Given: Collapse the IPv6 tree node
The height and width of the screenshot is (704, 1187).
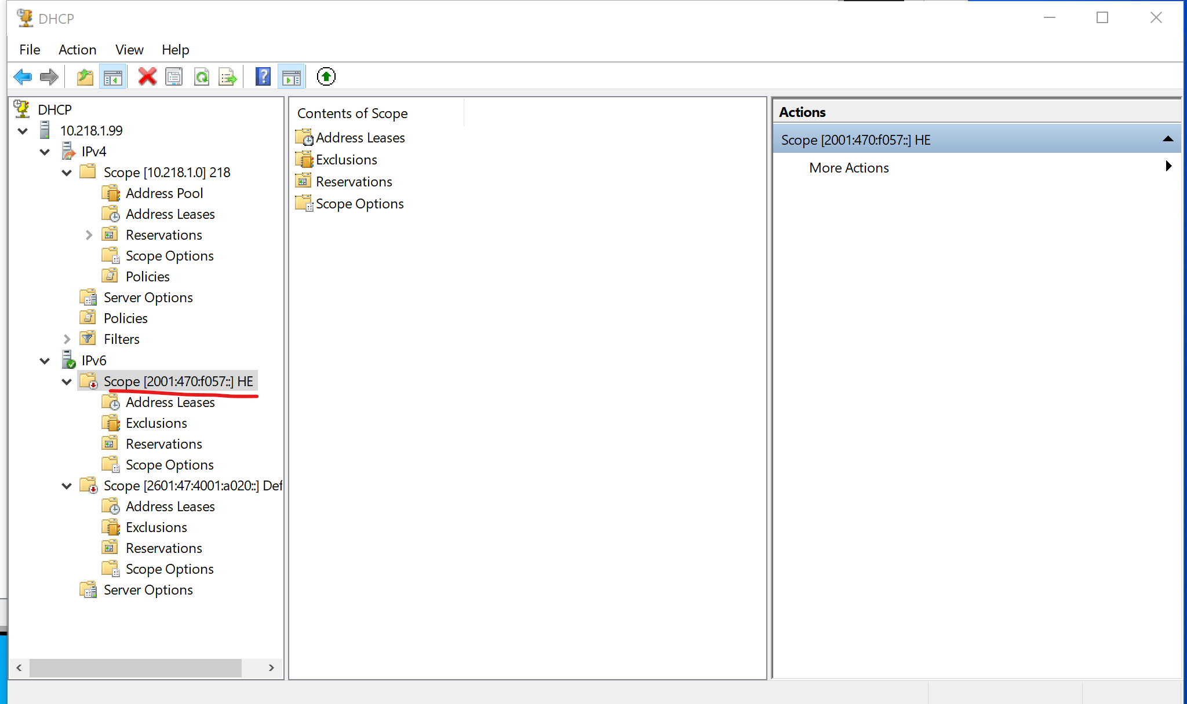Looking at the screenshot, I should click(45, 360).
